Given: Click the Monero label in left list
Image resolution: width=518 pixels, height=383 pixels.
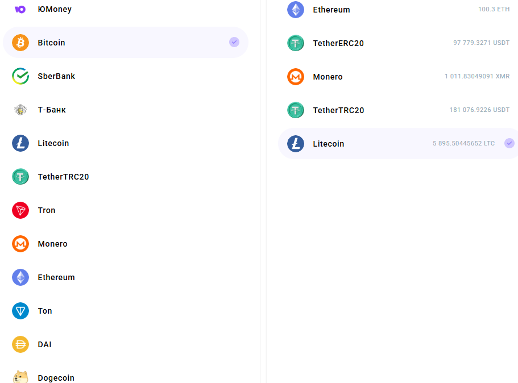Looking at the screenshot, I should [52, 244].
